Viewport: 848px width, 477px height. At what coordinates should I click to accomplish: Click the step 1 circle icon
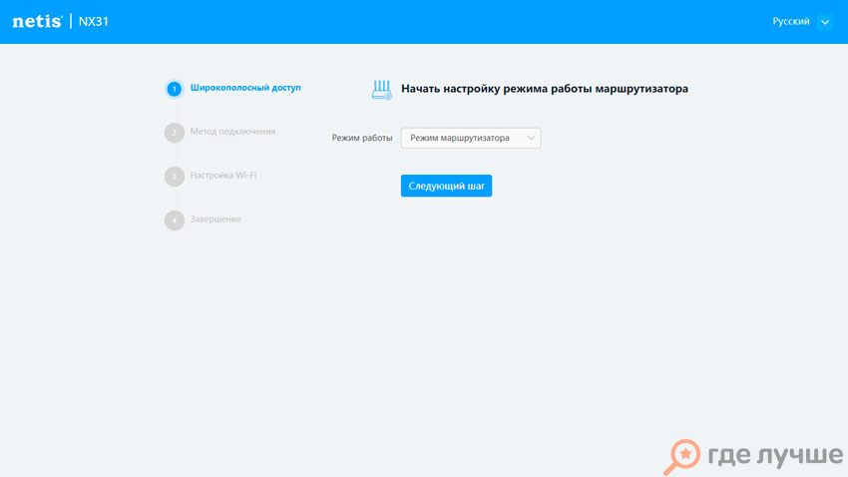pos(174,89)
